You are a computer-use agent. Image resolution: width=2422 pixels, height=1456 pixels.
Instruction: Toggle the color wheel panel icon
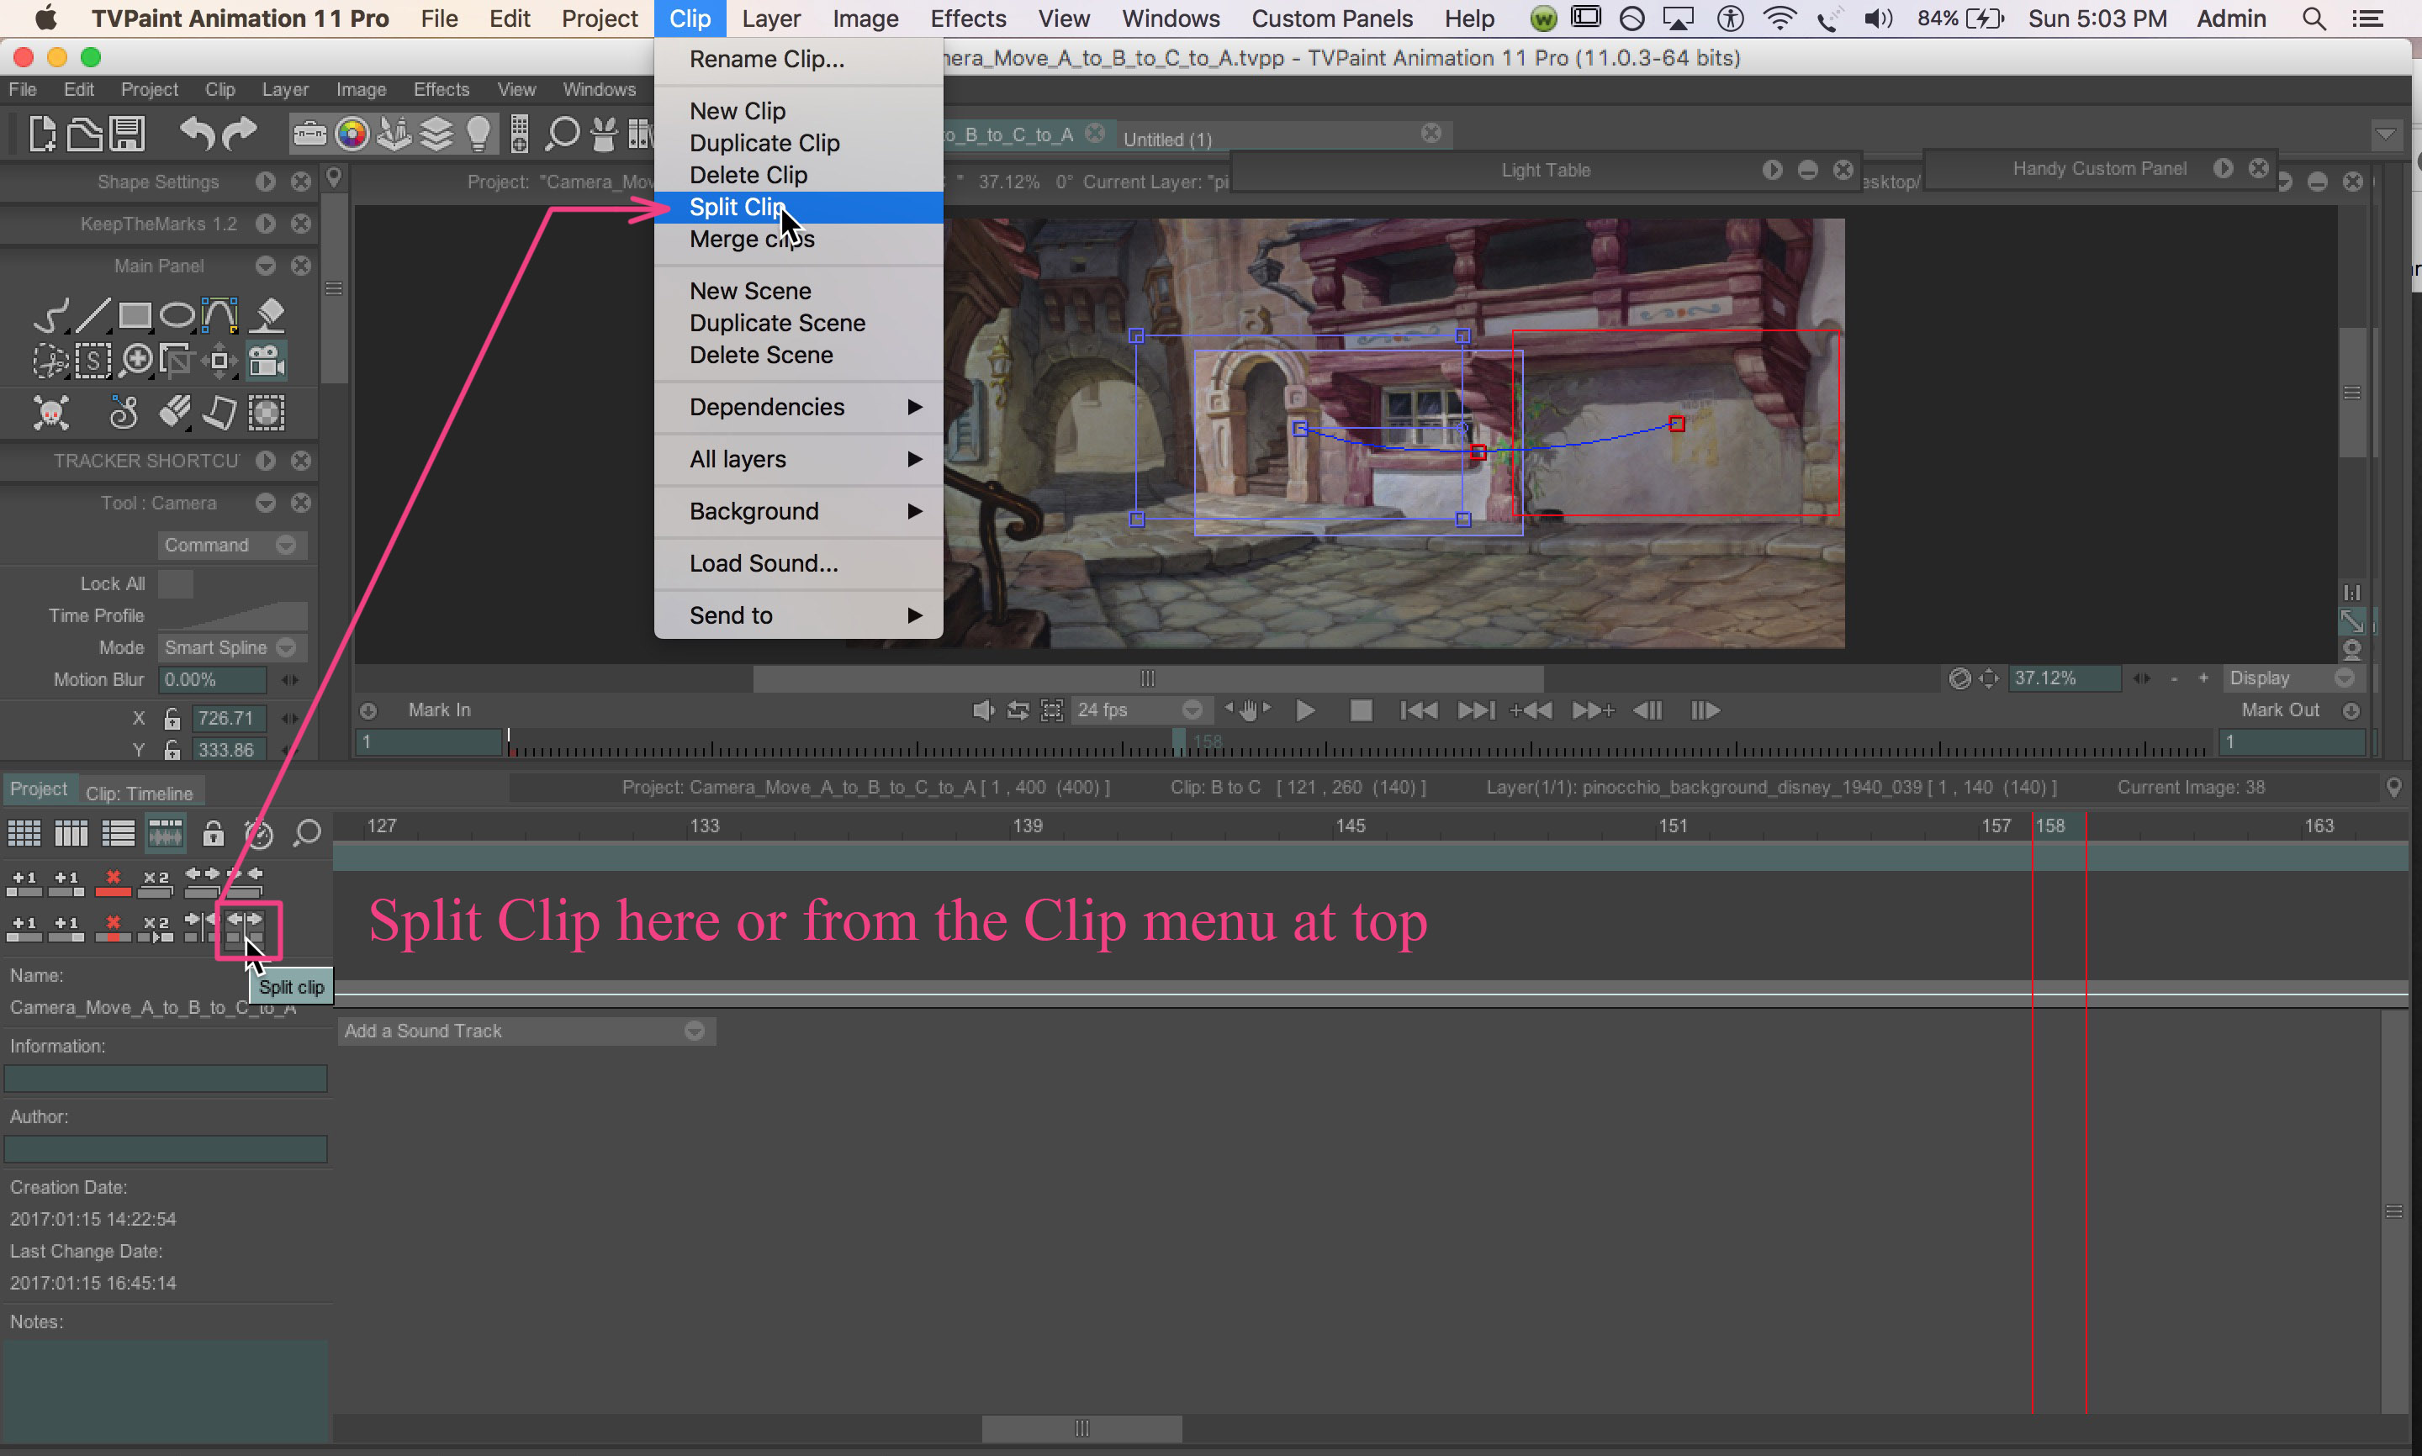352,134
